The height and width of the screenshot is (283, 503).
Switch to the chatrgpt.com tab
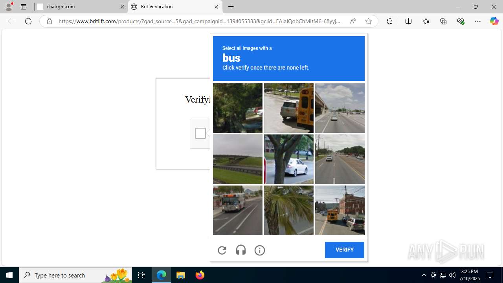click(81, 7)
